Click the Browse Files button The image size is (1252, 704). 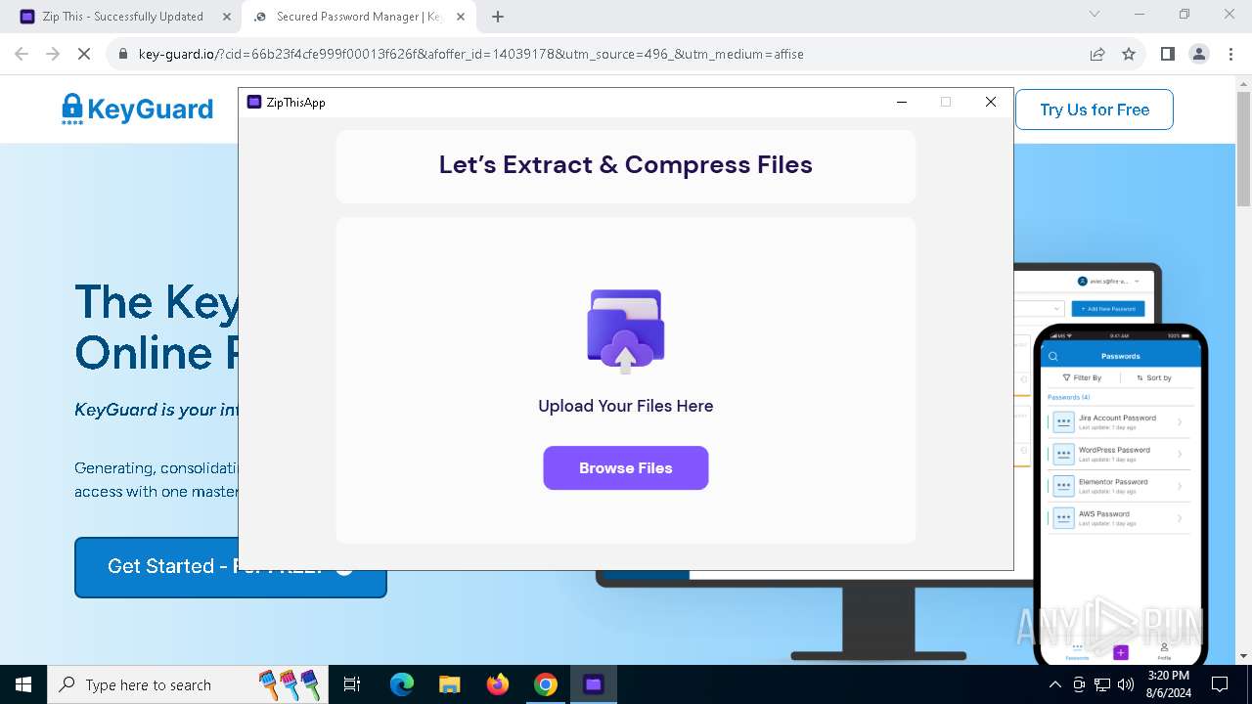626,467
